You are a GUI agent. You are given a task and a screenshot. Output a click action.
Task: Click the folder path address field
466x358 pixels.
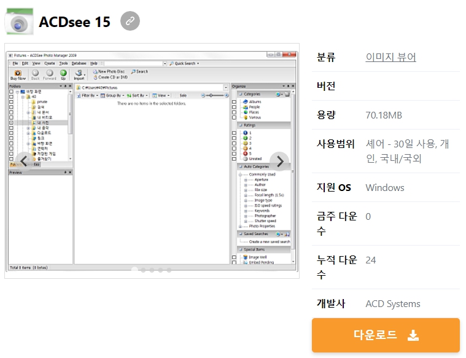(152, 88)
